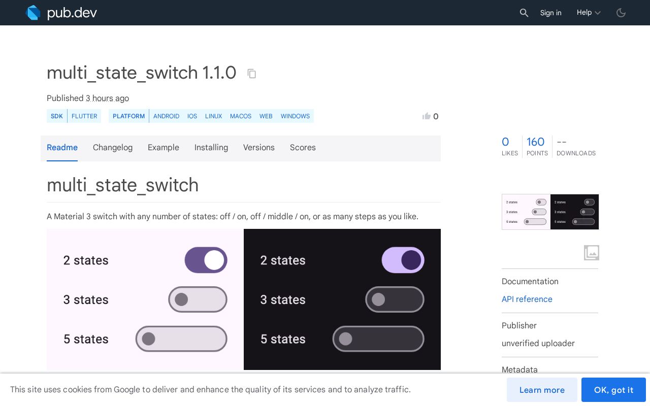Image resolution: width=650 pixels, height=406 pixels.
Task: Like the package with thumbs-up icon
Action: click(427, 116)
